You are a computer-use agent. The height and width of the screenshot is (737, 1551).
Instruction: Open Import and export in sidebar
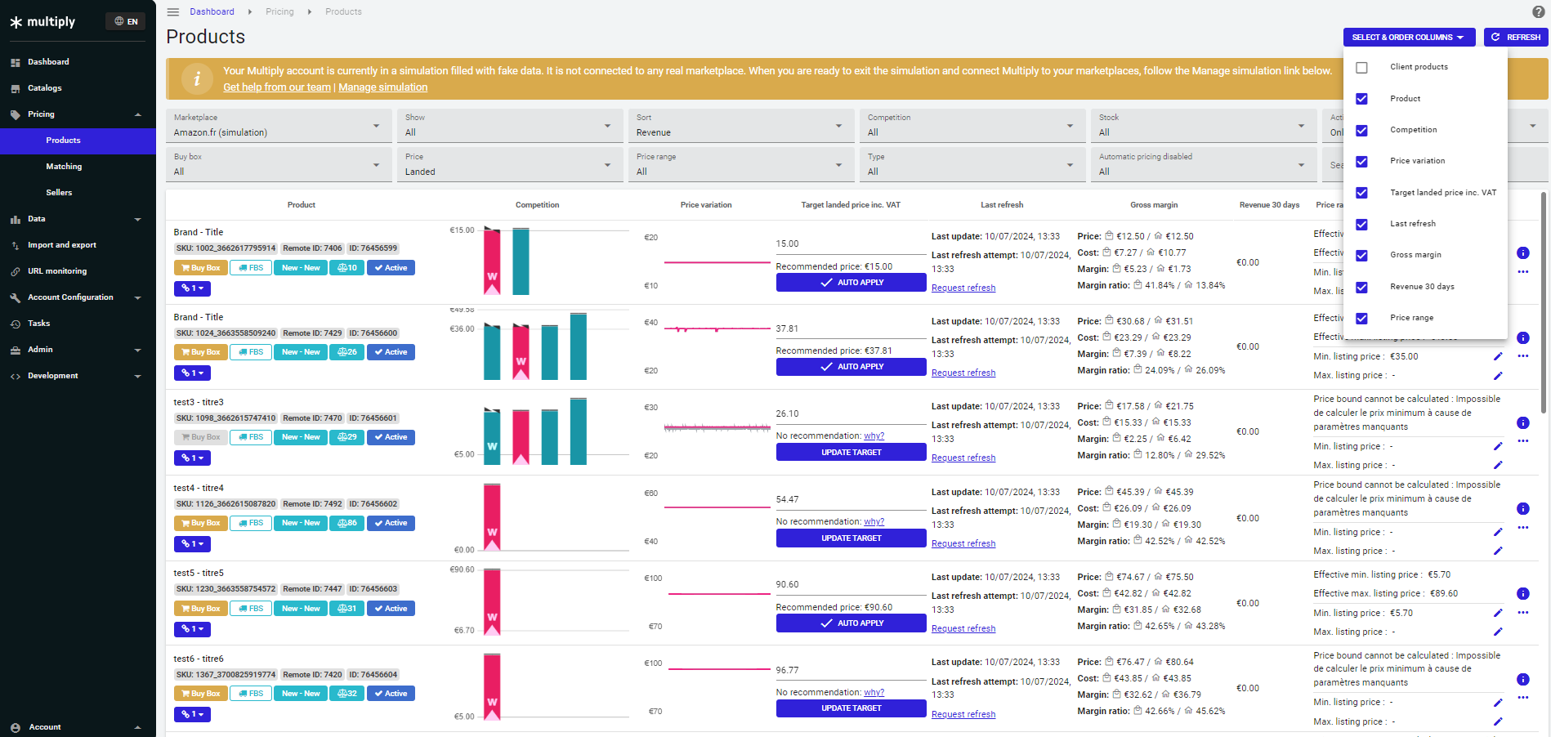coord(78,245)
